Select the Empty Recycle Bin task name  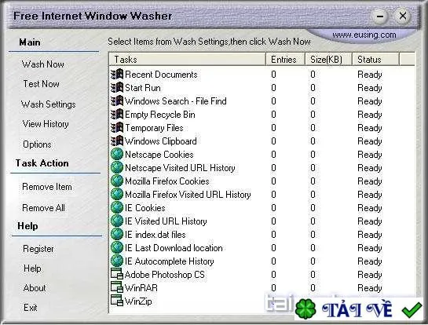pyautogui.click(x=160, y=115)
